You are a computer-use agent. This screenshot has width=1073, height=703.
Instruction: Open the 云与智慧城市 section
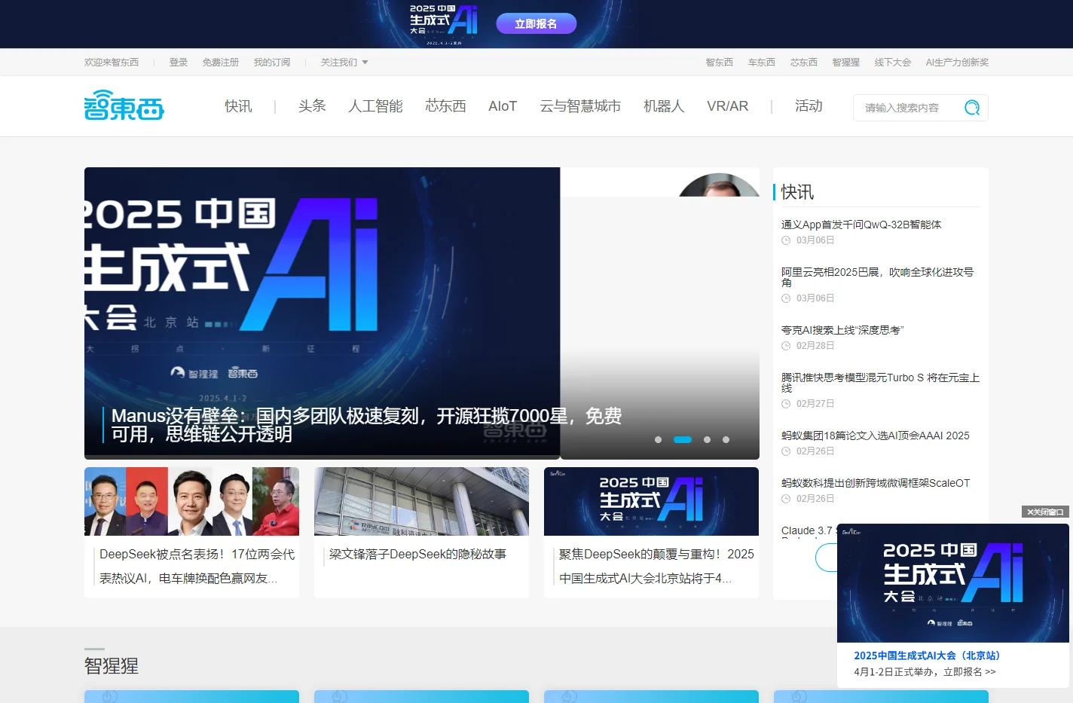tap(580, 106)
